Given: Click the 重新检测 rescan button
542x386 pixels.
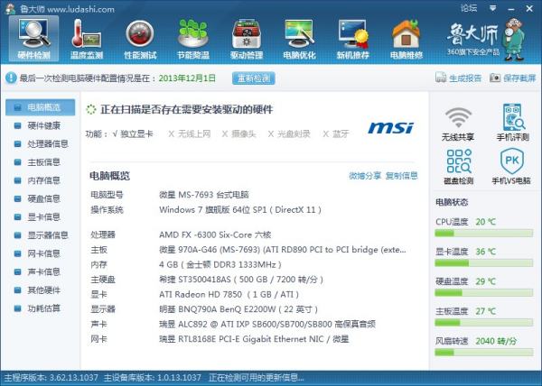Looking at the screenshot, I should pos(253,78).
